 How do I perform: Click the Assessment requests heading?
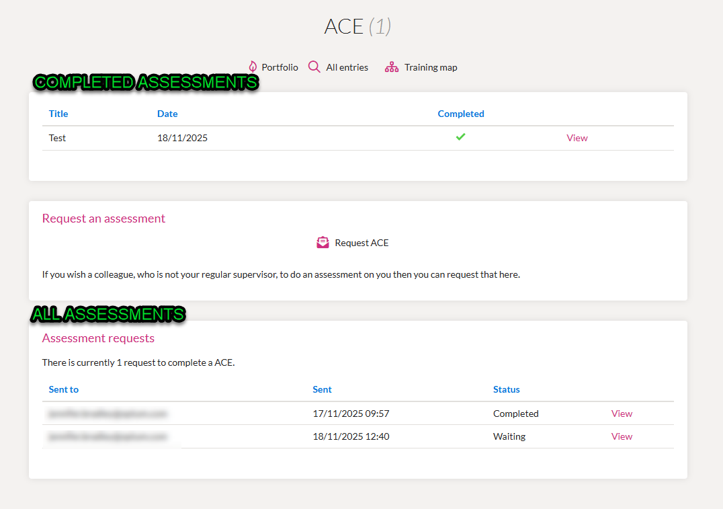point(98,338)
